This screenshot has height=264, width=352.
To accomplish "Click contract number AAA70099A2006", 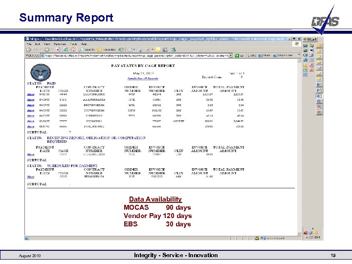I will coord(94,100).
